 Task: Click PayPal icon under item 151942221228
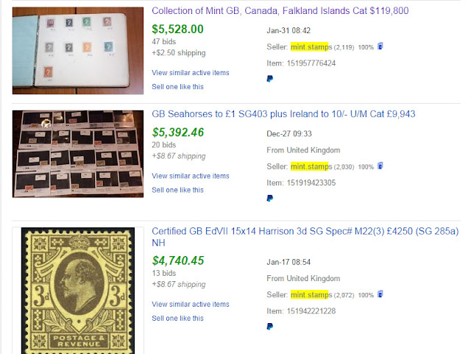270,326
